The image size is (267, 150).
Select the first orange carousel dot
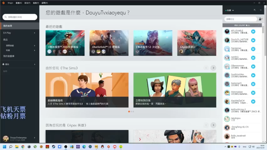(129, 112)
